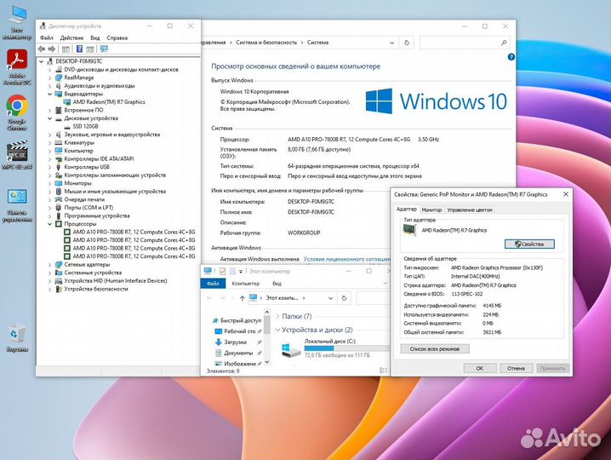The width and height of the screenshot is (611, 460).
Task: Expand DVD drives category in Device Manager
Action: (x=49, y=70)
